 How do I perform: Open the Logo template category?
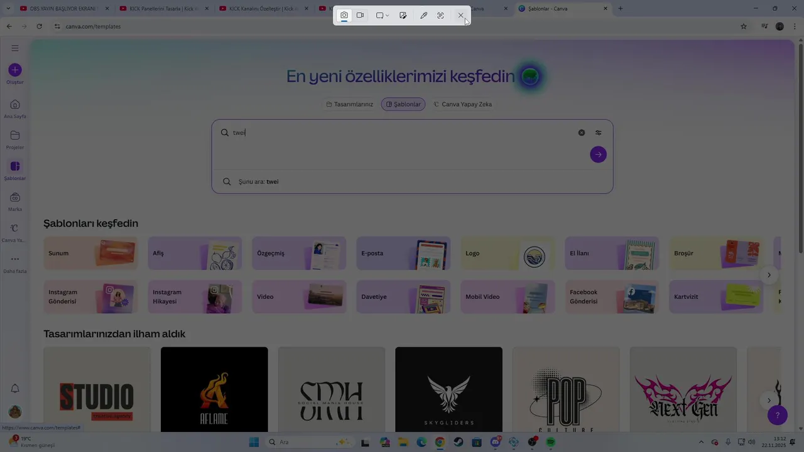tap(508, 253)
